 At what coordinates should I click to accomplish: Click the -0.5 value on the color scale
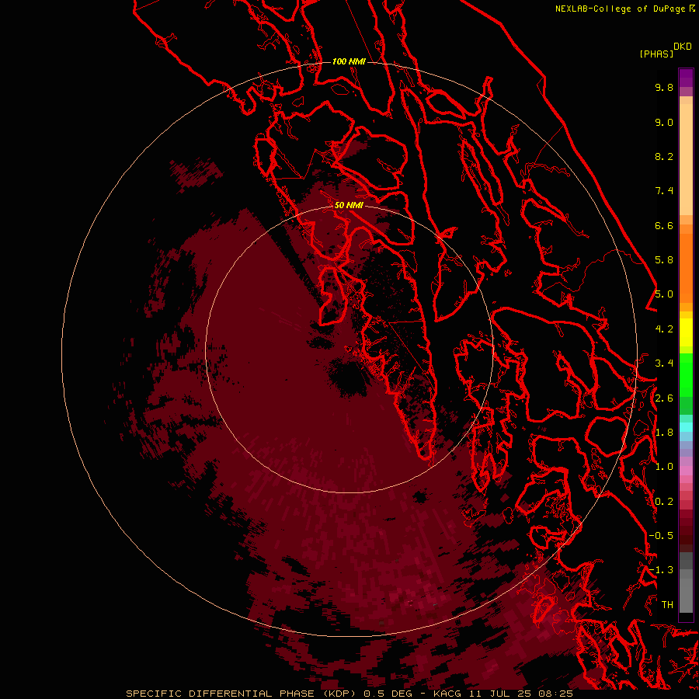(x=661, y=536)
